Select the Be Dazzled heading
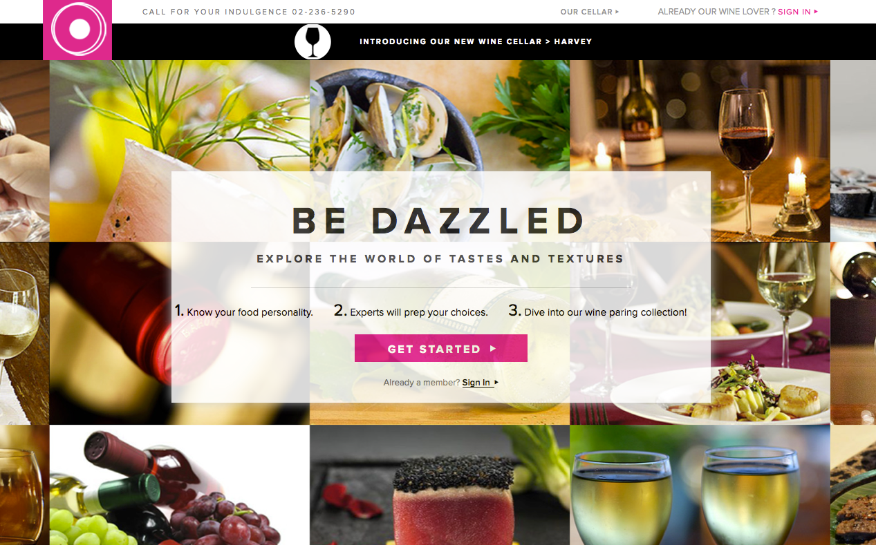876x545 pixels. (x=439, y=221)
